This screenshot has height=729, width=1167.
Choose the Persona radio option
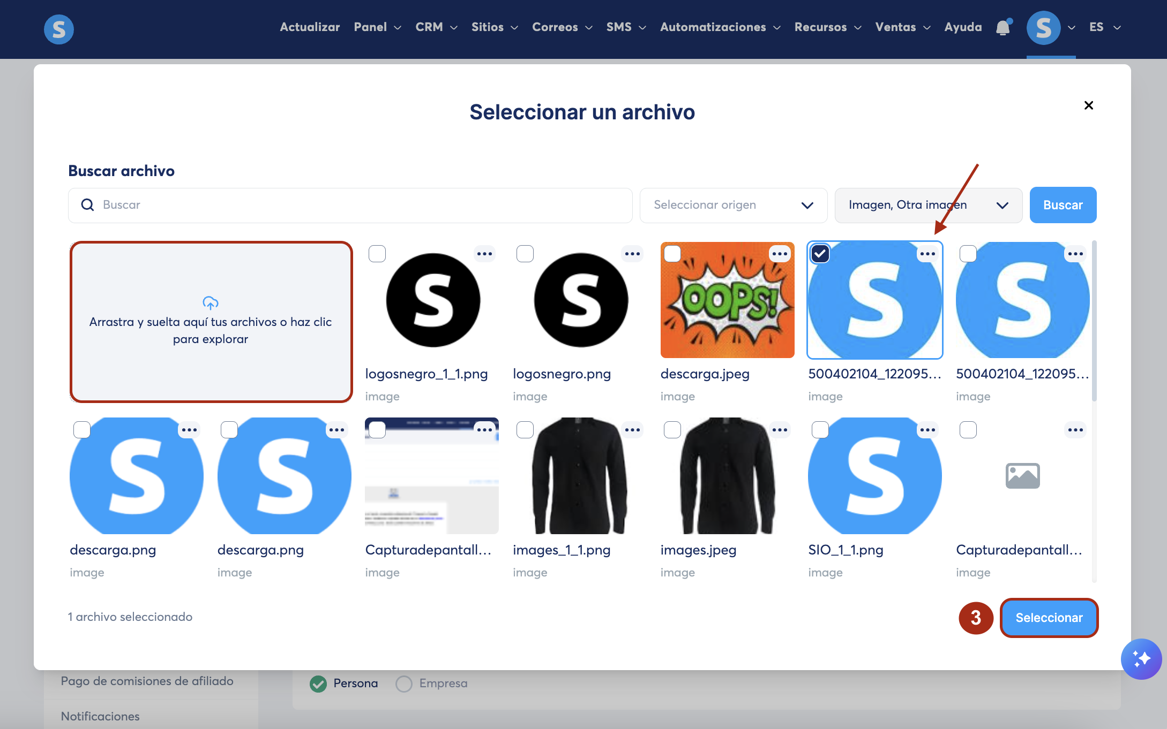(x=318, y=684)
